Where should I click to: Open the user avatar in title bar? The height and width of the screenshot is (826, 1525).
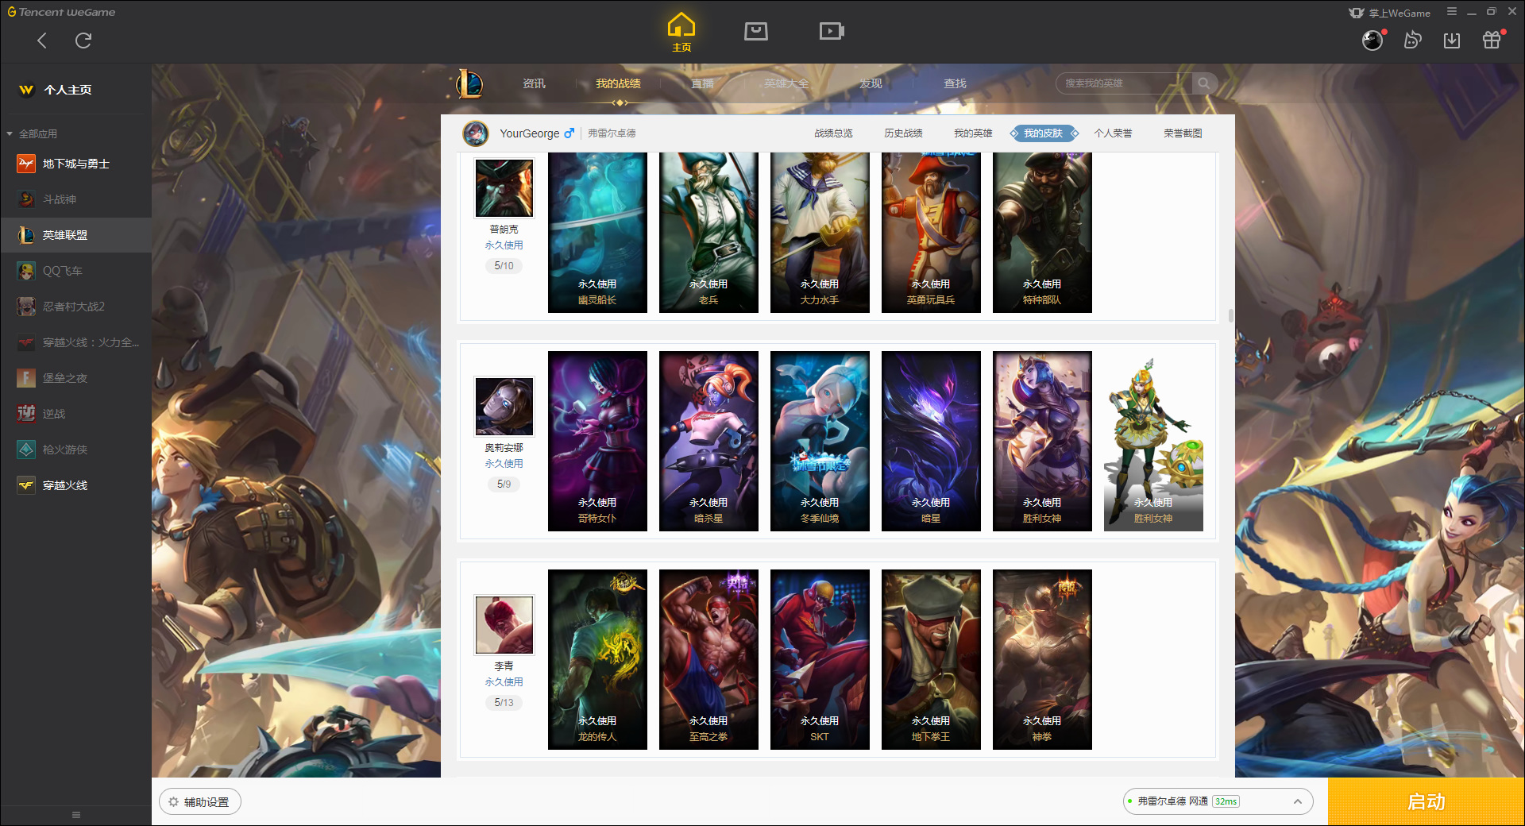1372,40
